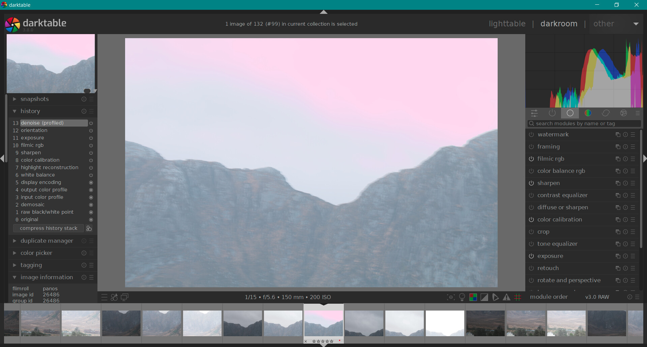Turn on the diffuse or sharpen module
Screen dimensions: 647x347
531,208
